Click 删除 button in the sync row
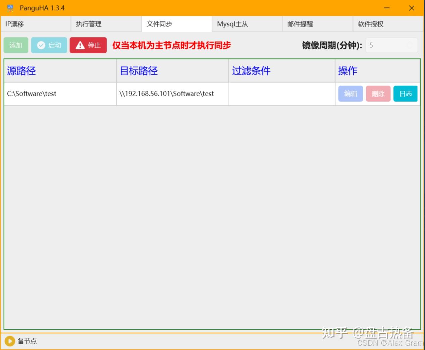Image resolution: width=425 pixels, height=350 pixels. coord(378,94)
